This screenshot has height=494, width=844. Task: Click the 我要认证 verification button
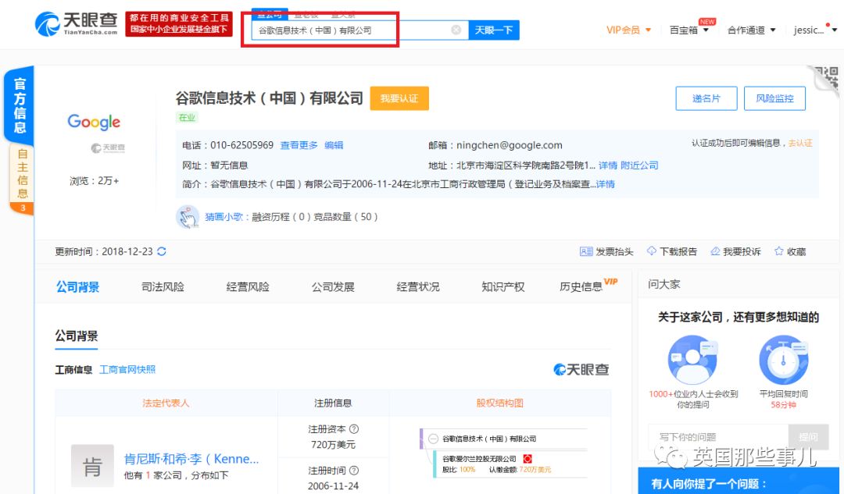399,98
